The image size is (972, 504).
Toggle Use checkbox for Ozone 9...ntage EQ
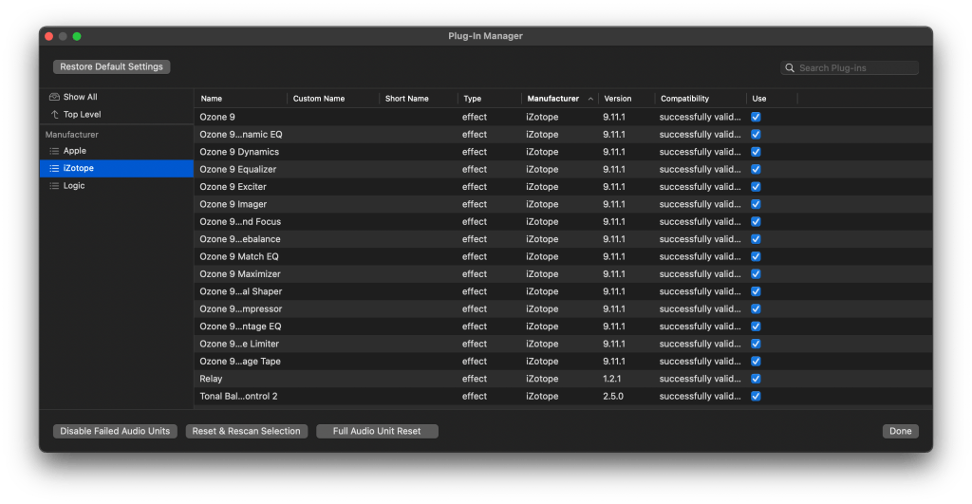point(756,327)
